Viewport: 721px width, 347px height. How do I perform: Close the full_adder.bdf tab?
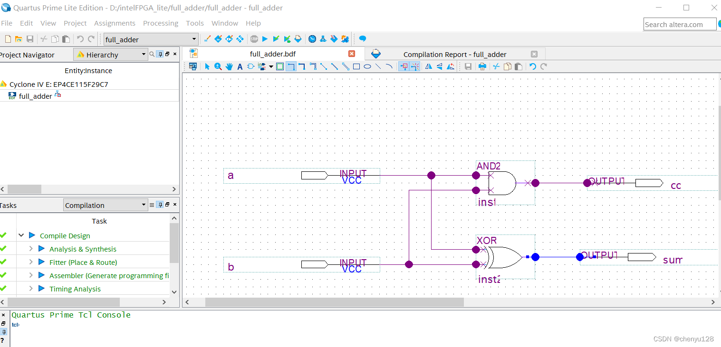pyautogui.click(x=352, y=54)
